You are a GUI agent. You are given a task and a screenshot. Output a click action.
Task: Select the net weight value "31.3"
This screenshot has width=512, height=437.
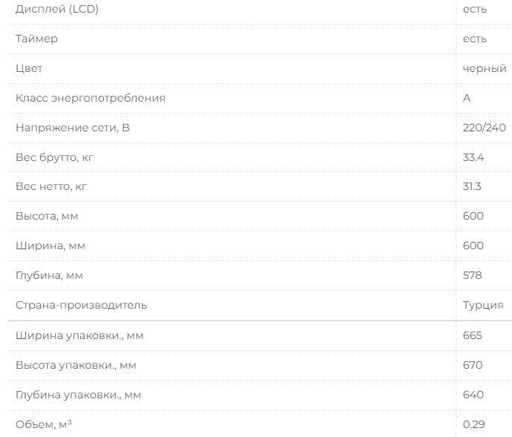pos(472,186)
